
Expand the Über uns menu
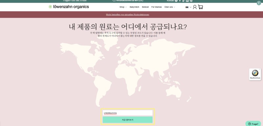[170, 7]
